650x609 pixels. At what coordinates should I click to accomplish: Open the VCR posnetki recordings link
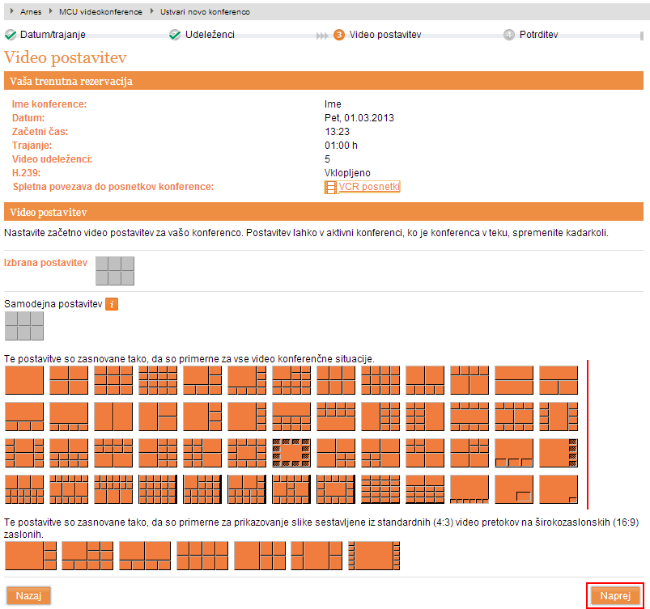[x=369, y=187]
